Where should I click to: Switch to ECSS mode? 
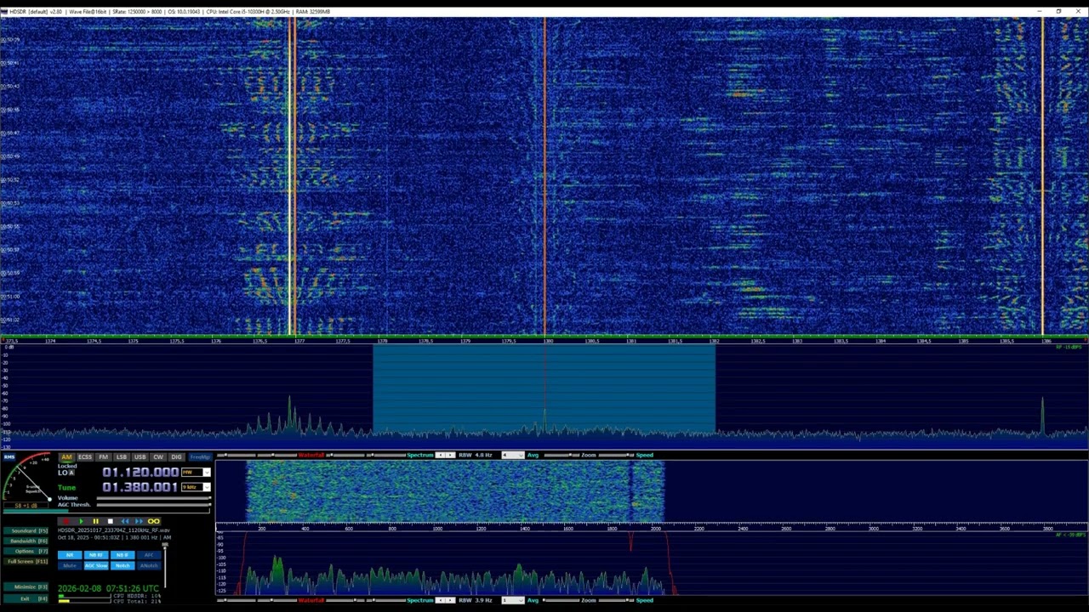[x=85, y=457]
